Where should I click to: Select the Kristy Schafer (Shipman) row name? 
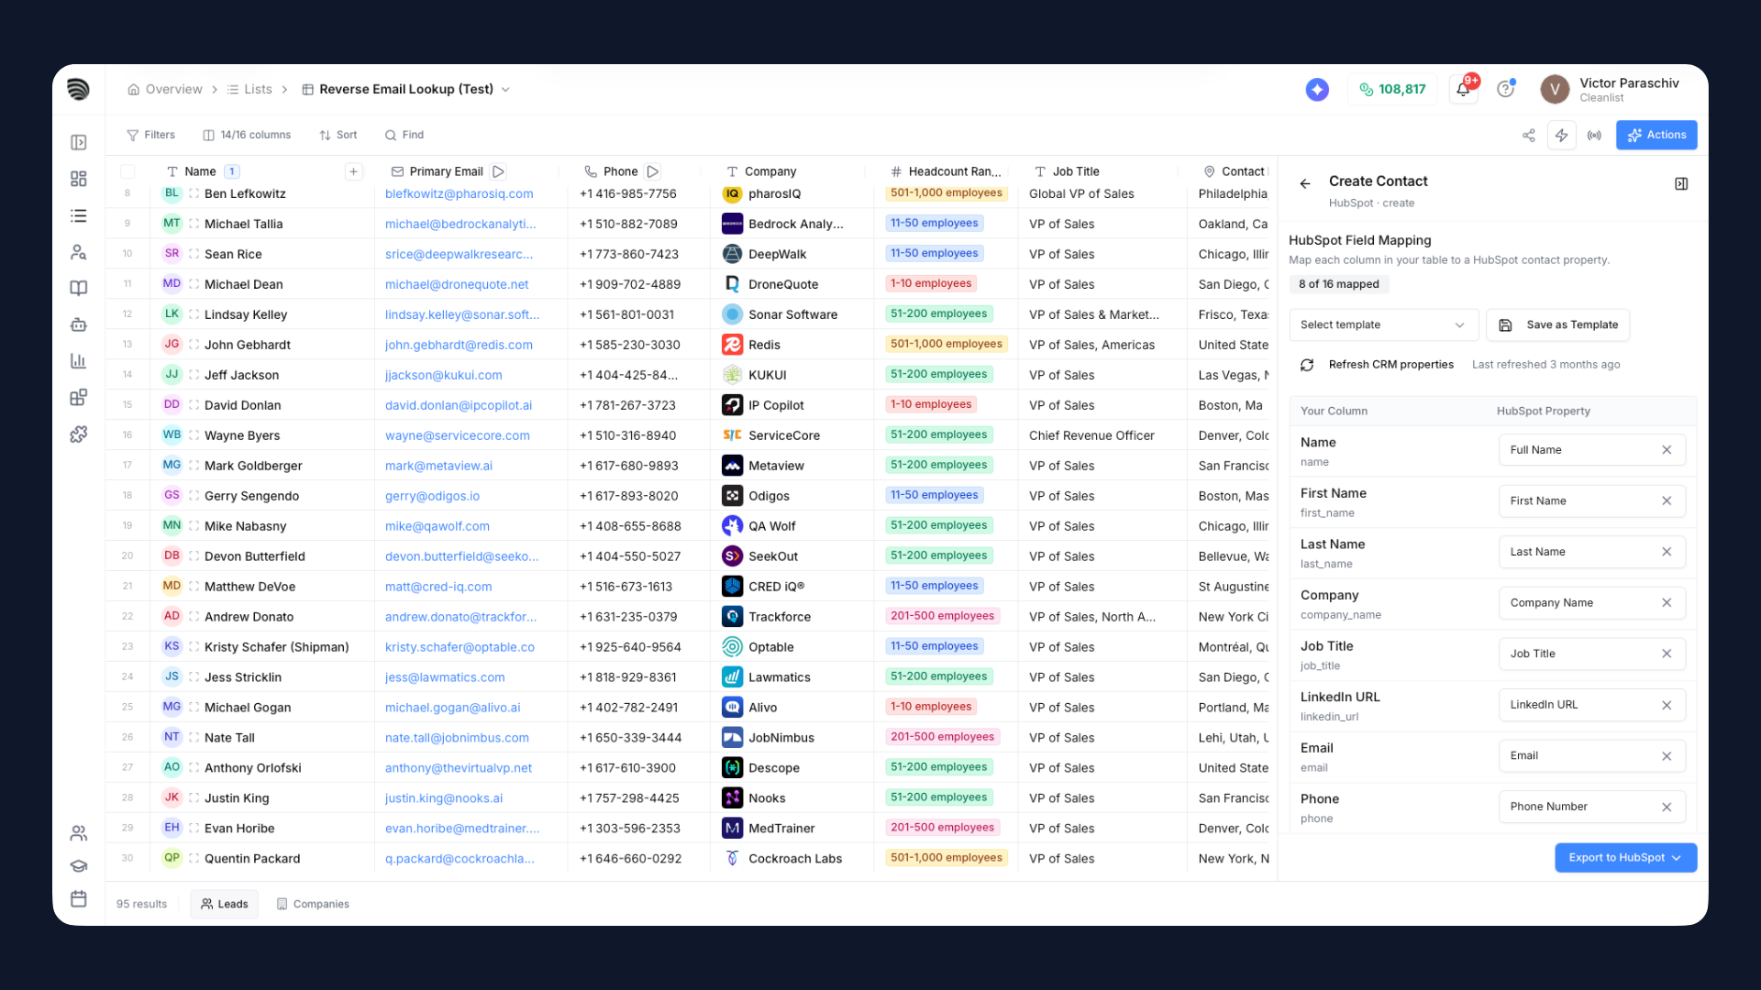pos(277,647)
